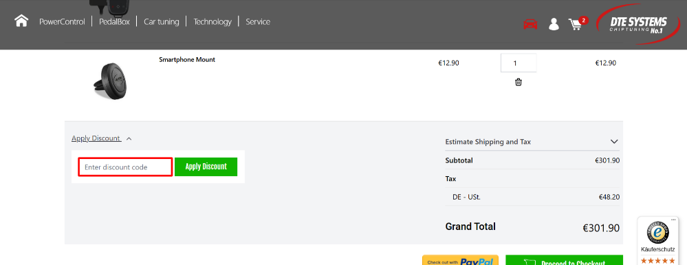Image resolution: width=687 pixels, height=265 pixels.
Task: Check out with the PayPal button
Action: coord(460,260)
